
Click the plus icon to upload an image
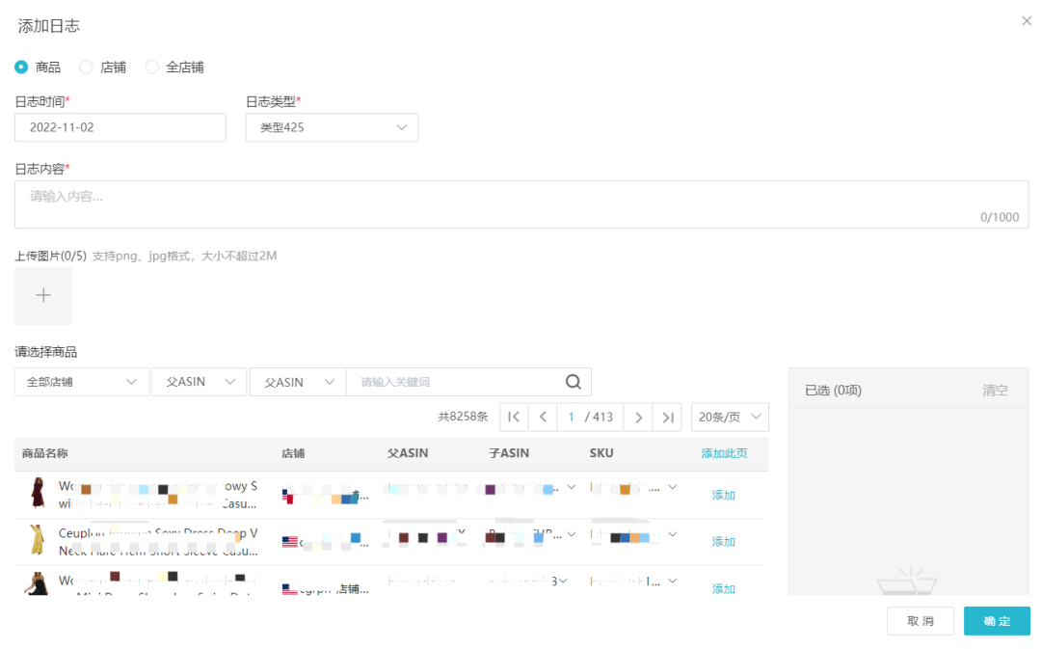pos(42,295)
